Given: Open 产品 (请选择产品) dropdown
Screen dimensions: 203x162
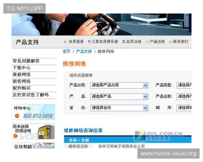Looking at the screenshot, I should pos(119,97).
